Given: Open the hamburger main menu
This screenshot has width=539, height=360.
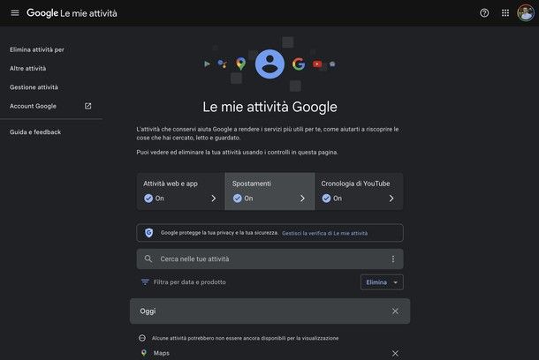Looking at the screenshot, I should point(15,13).
